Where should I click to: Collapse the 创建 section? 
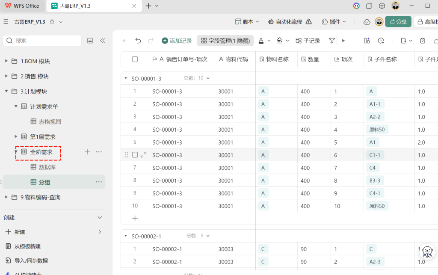click(x=100, y=218)
